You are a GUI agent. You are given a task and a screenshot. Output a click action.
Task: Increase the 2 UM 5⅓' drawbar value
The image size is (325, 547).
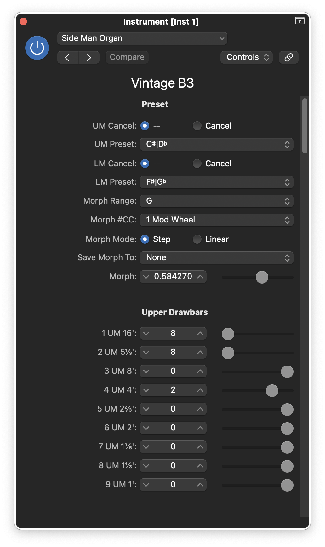click(x=200, y=352)
